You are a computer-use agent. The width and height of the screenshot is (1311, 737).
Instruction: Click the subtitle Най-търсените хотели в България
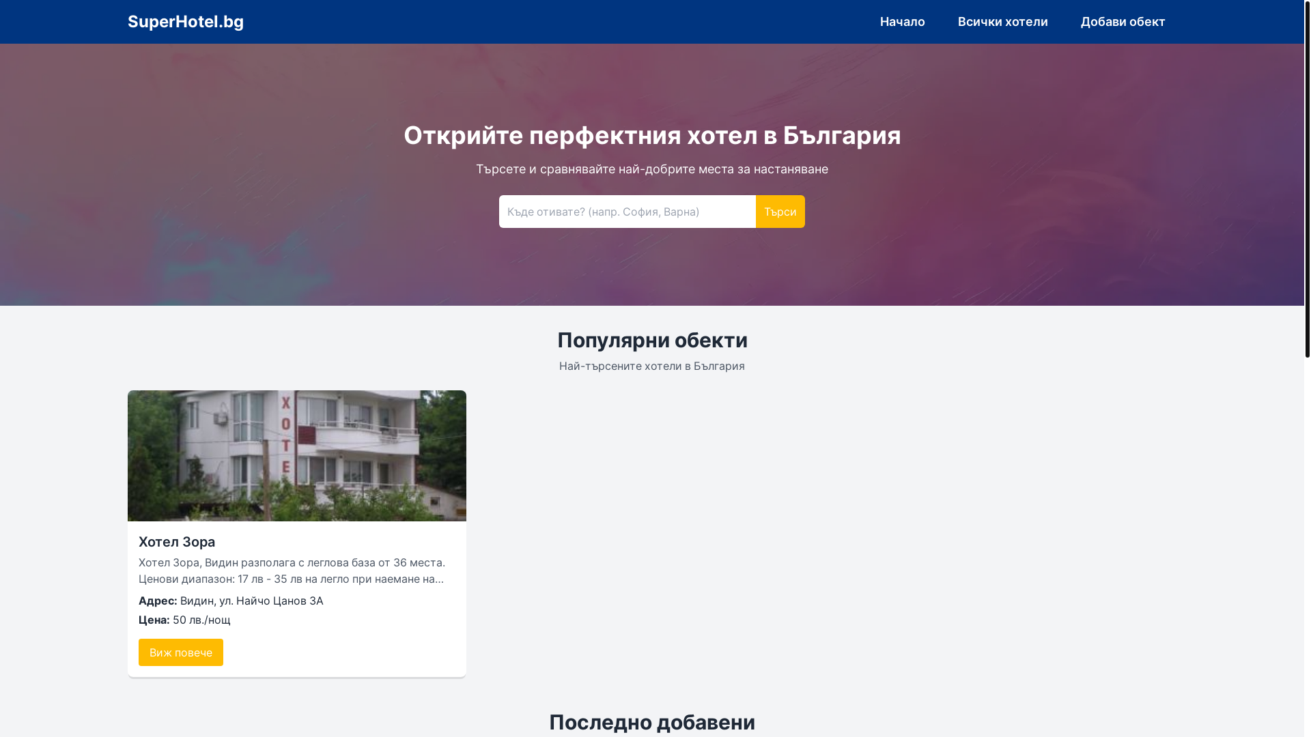(x=652, y=366)
